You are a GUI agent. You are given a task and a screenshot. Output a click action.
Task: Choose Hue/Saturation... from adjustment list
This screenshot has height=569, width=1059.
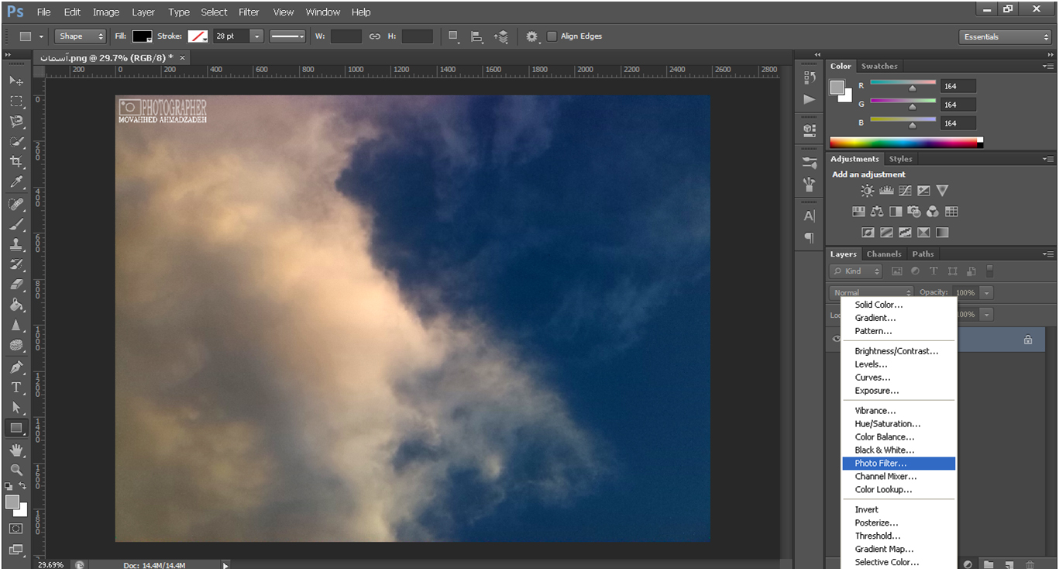(x=899, y=424)
